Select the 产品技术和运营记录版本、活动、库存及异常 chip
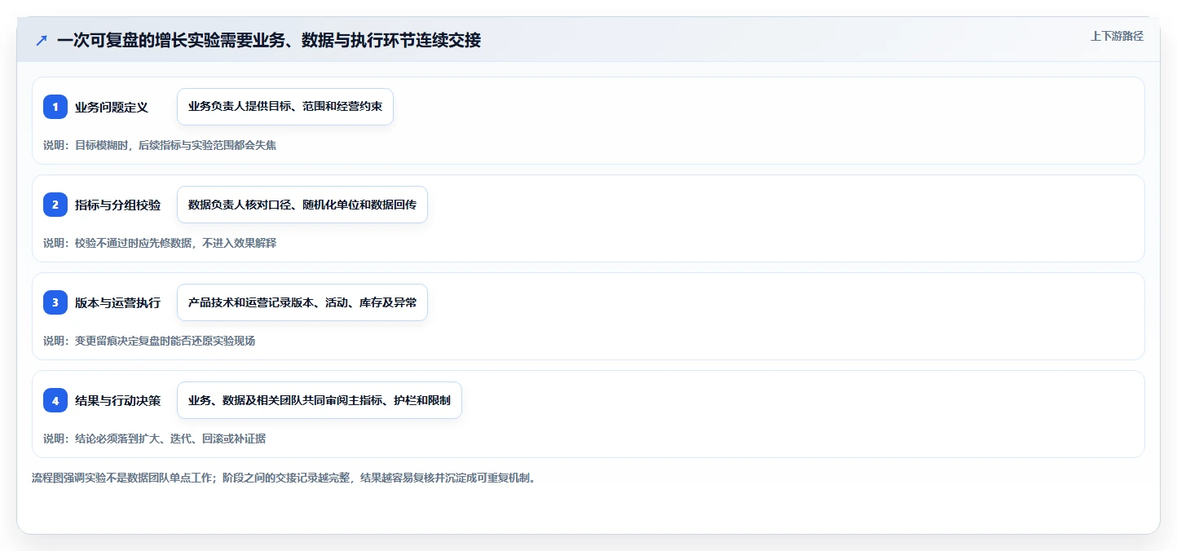The height and width of the screenshot is (551, 1177). coord(302,302)
